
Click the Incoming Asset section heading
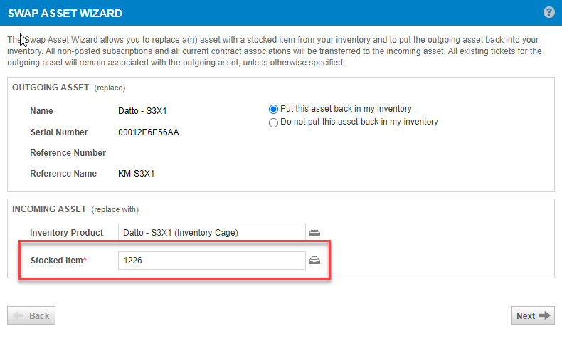tap(49, 209)
